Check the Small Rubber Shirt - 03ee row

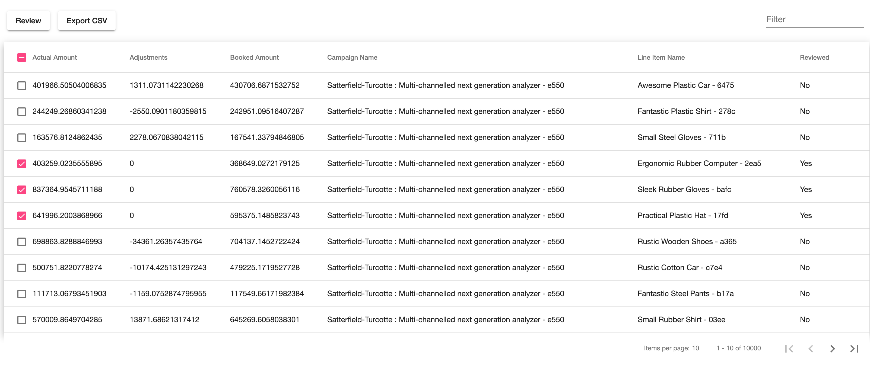pos(22,320)
